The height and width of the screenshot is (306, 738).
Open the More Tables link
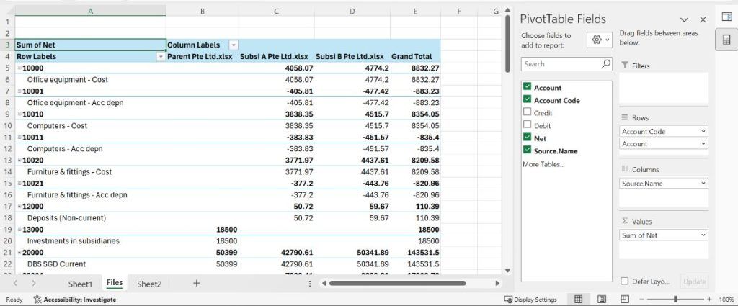pyautogui.click(x=543, y=164)
